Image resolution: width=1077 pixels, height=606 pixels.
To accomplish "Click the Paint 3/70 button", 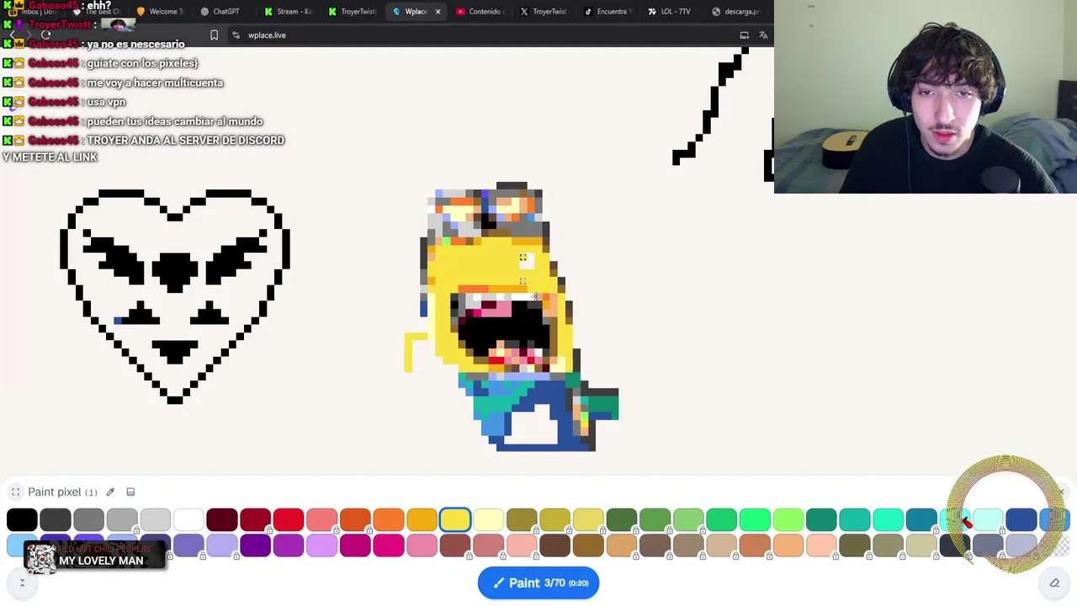I will 538,582.
